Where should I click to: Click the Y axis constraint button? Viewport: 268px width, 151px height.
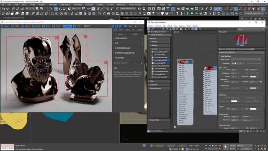[206, 8]
